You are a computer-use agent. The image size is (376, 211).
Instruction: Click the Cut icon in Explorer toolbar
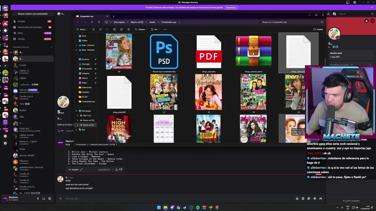(x=93, y=29)
